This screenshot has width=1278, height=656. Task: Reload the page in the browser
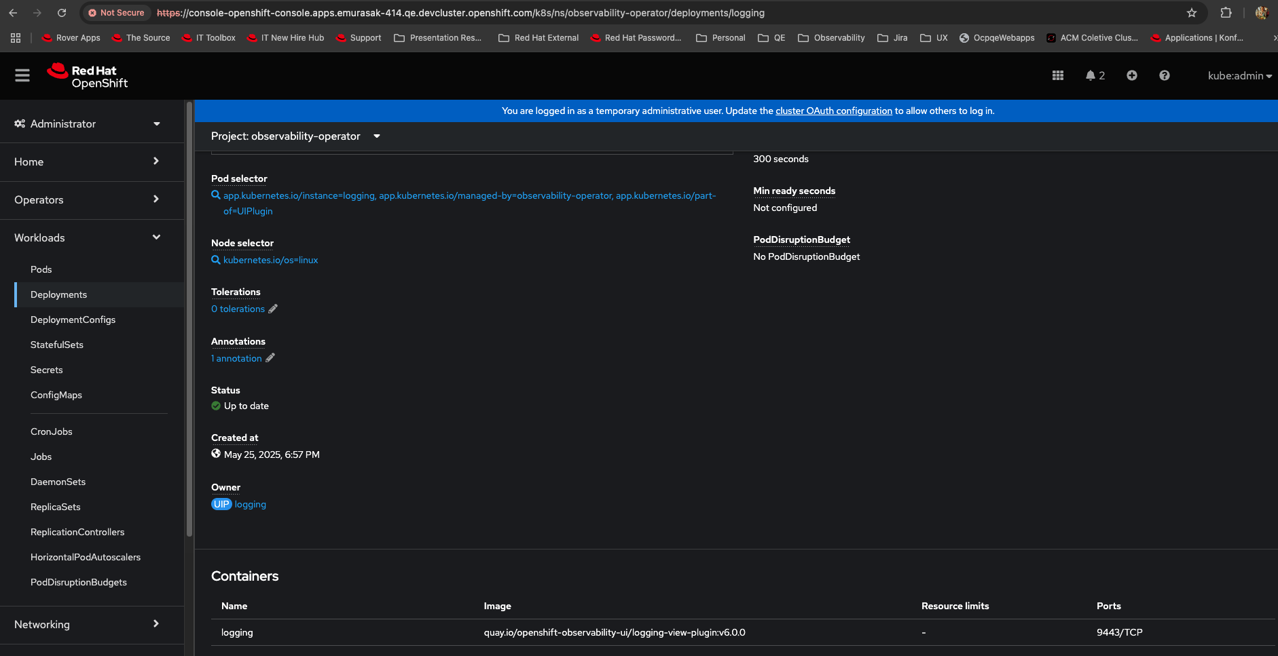[62, 13]
